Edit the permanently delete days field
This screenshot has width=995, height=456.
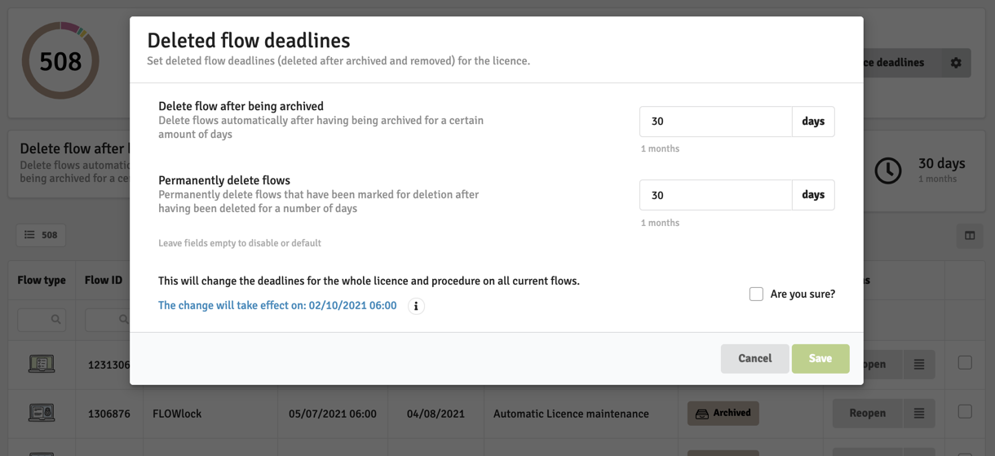click(714, 195)
